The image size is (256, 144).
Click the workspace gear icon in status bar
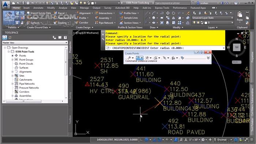tap(203, 140)
